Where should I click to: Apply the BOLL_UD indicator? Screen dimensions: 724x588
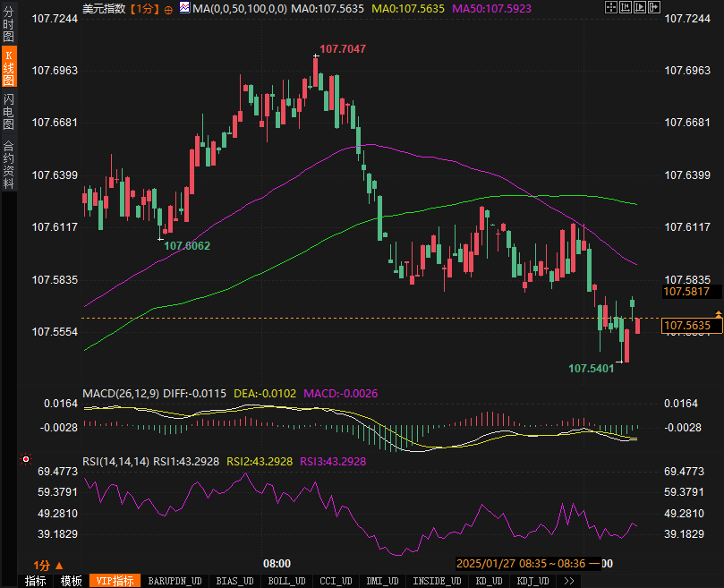(x=285, y=581)
